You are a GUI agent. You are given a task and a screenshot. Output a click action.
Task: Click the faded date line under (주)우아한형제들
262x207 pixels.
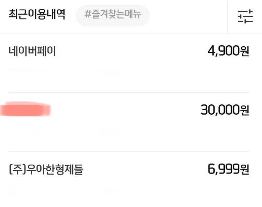pos(39,191)
